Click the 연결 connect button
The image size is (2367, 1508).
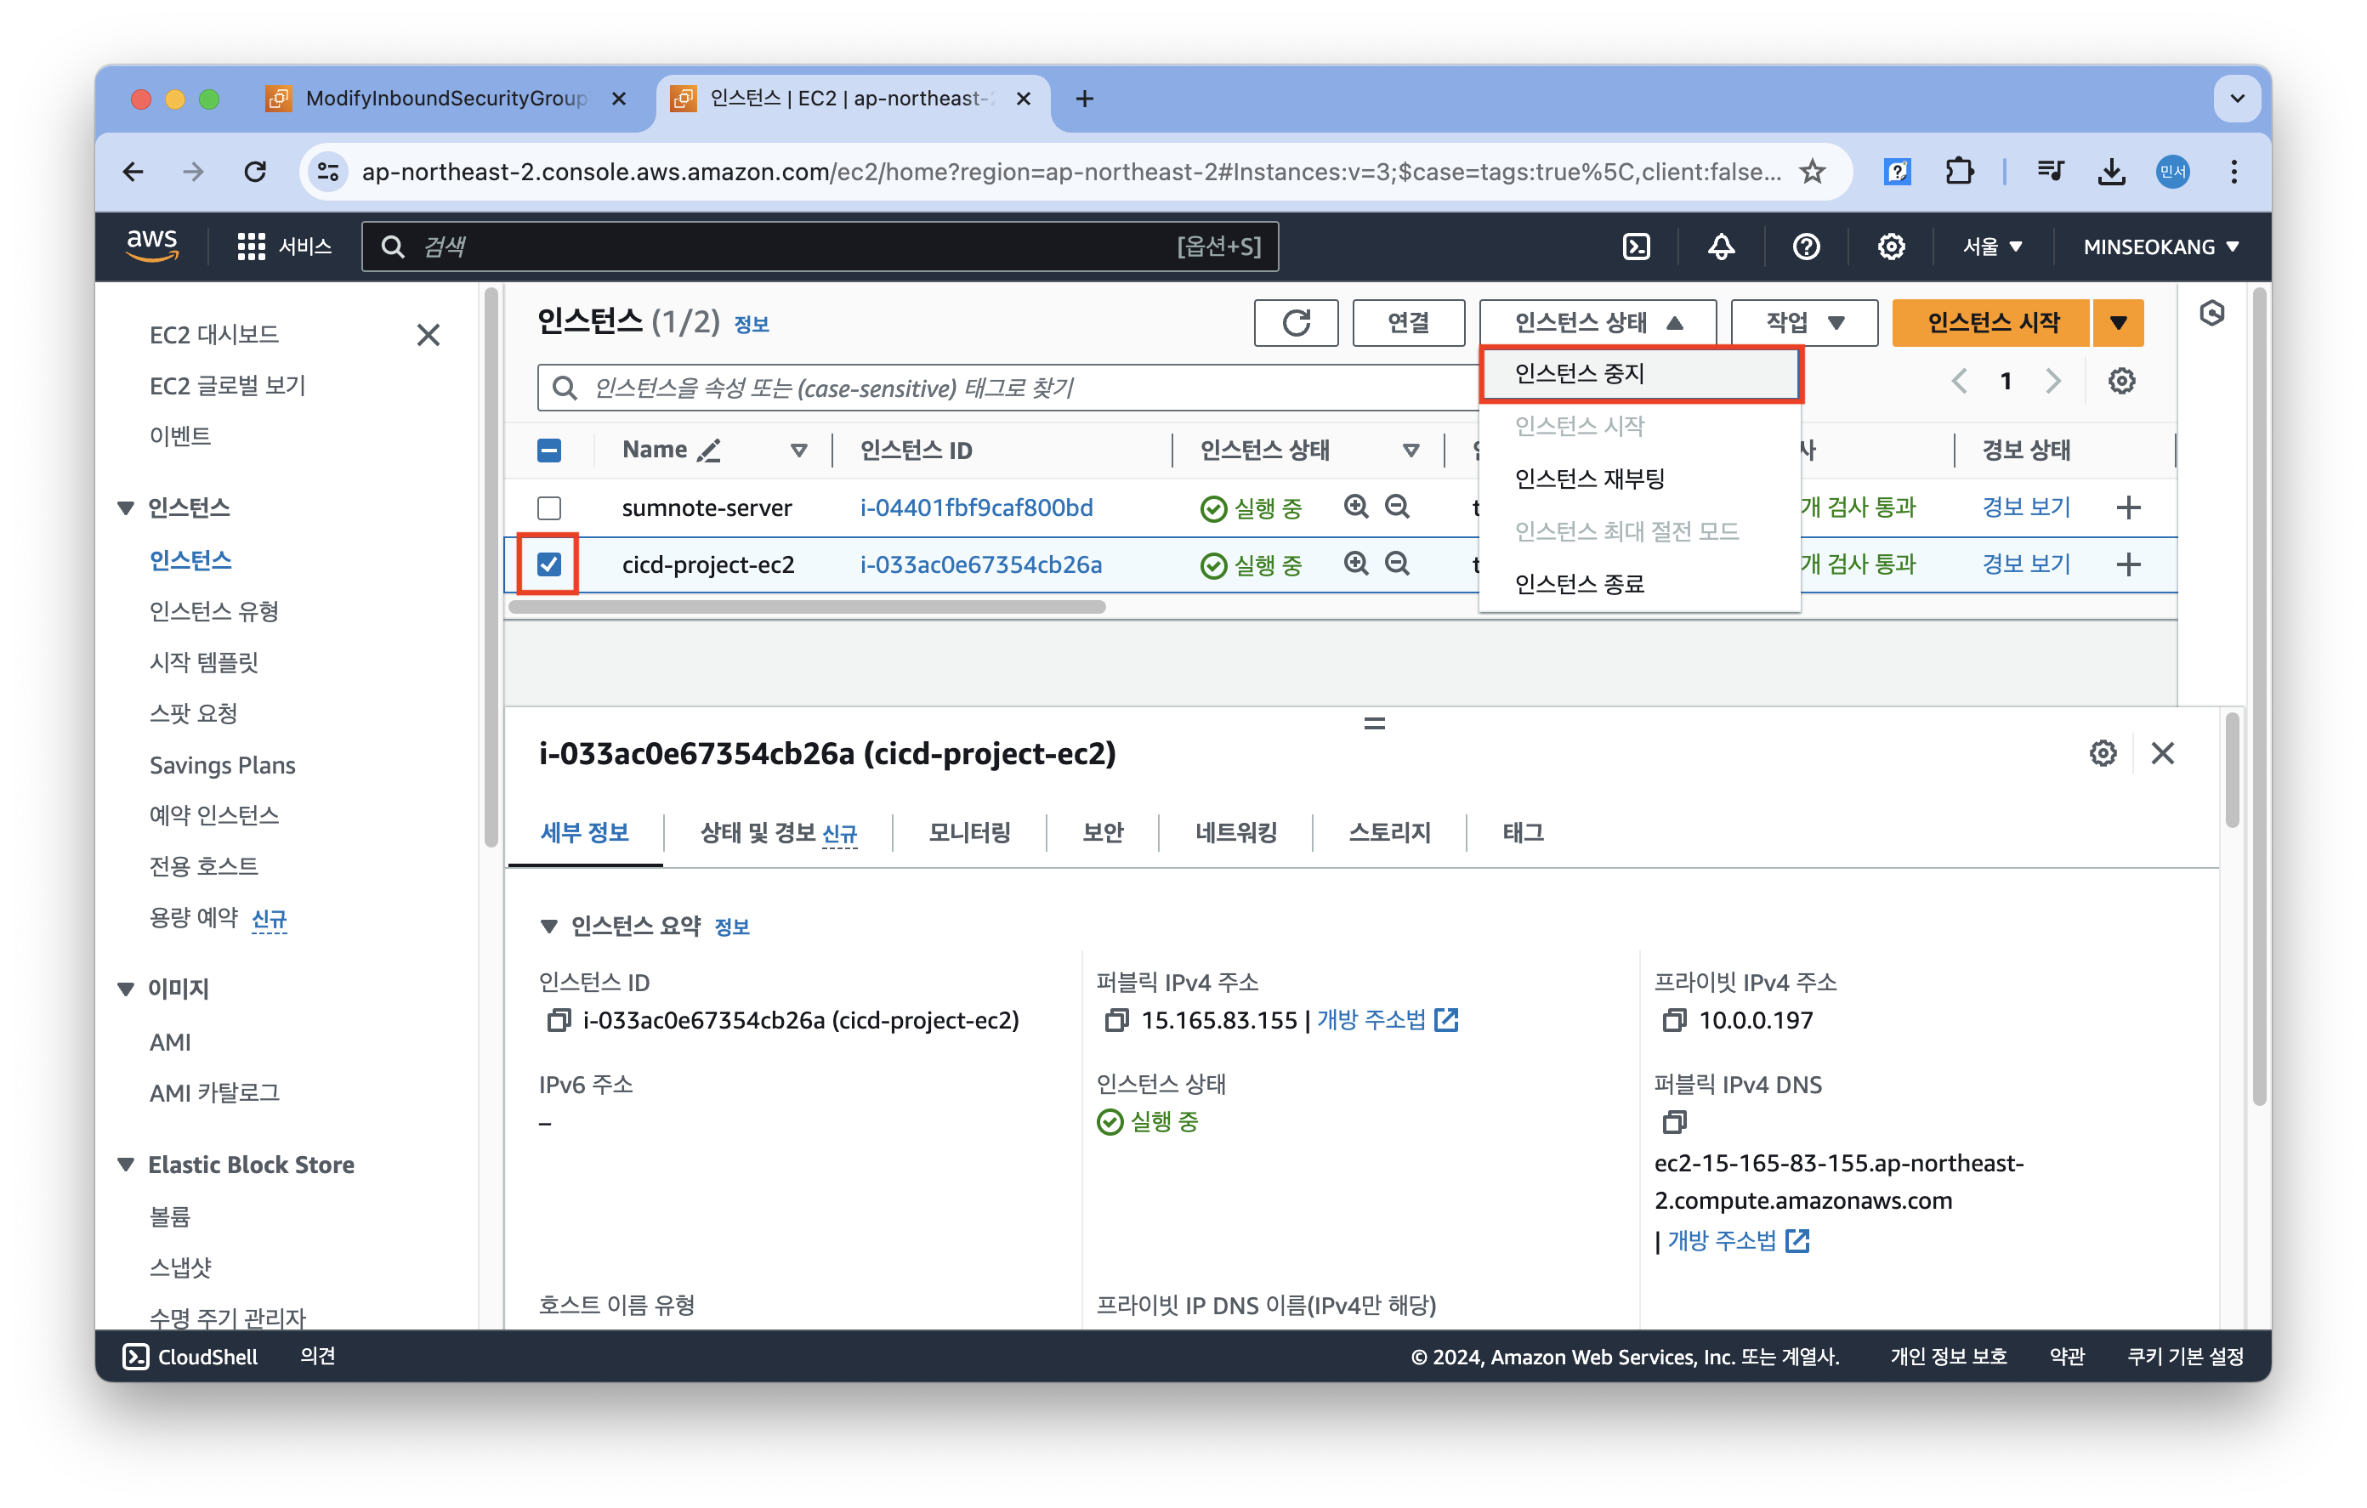click(x=1408, y=322)
